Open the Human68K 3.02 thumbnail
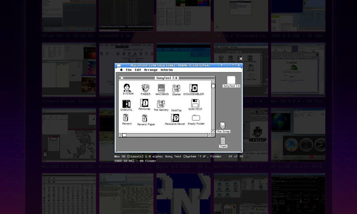 (126, 16)
